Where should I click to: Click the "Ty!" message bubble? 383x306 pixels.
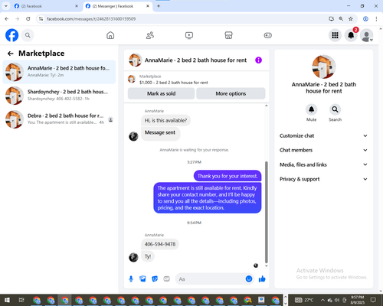point(148,256)
